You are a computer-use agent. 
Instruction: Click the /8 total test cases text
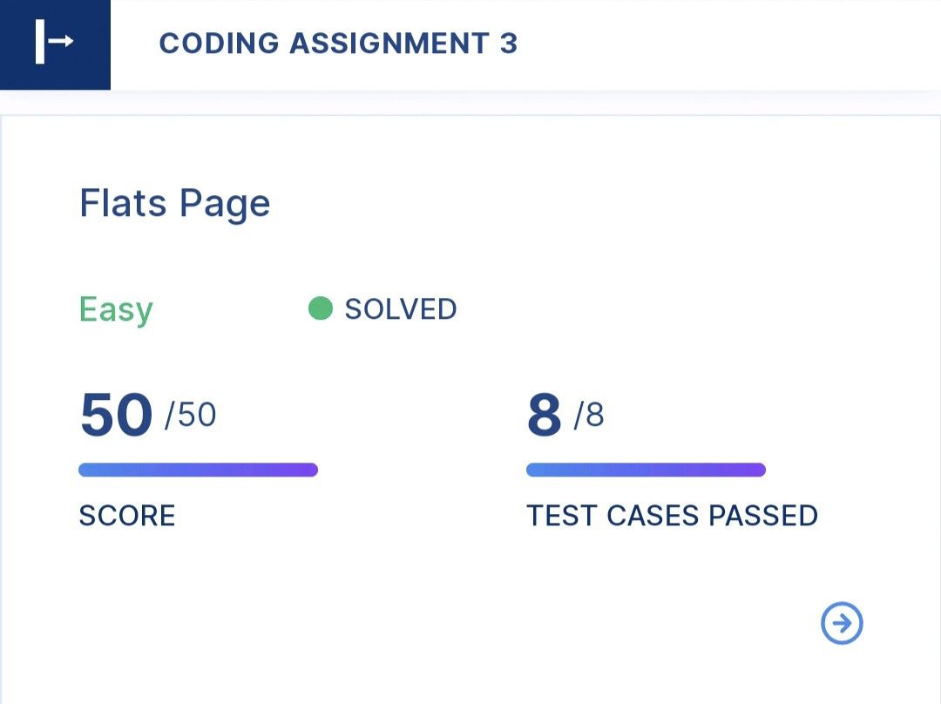pos(589,415)
